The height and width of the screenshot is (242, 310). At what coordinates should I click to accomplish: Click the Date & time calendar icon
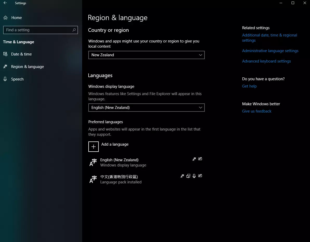point(5,54)
